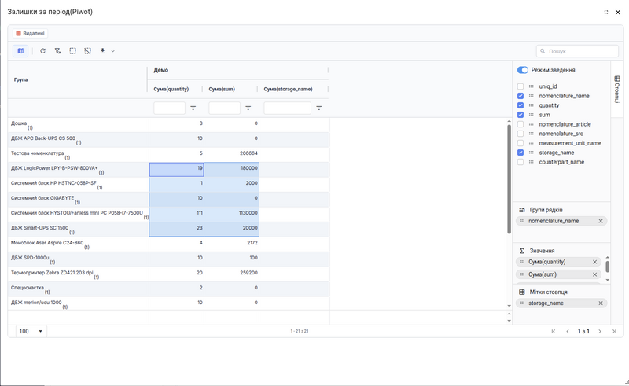Go to the next page
Screen dimensions: 629x386
tap(600, 332)
